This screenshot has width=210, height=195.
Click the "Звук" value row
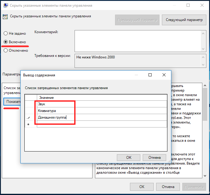coord(102,104)
